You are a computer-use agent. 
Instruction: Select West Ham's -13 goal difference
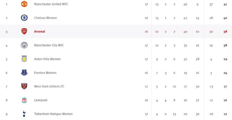pyautogui.click(x=211, y=87)
